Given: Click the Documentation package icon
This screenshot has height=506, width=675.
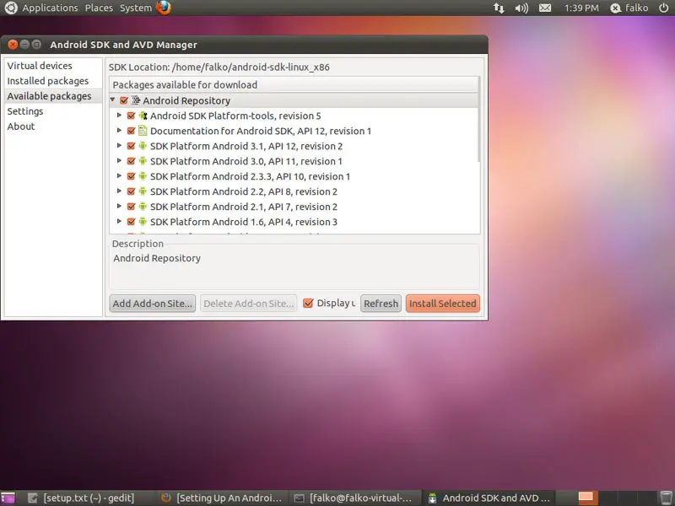Looking at the screenshot, I should click(x=143, y=131).
